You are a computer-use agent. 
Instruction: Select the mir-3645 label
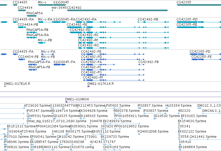(x=59, y=8)
